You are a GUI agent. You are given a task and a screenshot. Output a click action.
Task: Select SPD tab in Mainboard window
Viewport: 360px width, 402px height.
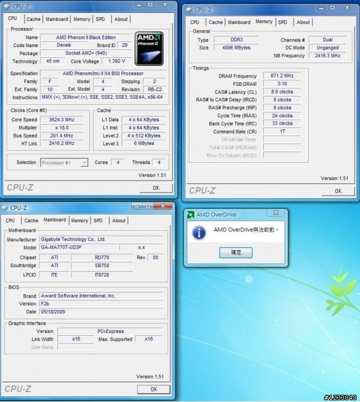(98, 221)
